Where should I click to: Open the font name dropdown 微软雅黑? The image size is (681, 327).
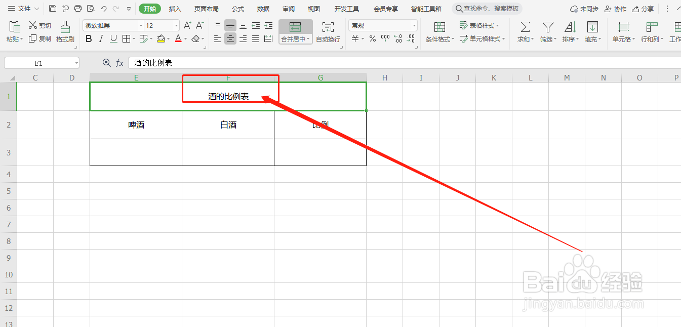[x=141, y=25]
